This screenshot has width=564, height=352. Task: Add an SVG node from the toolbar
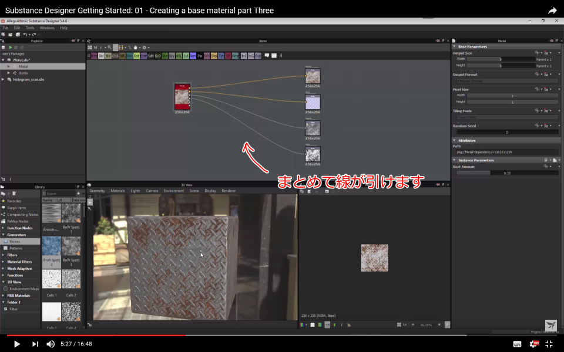(207, 56)
